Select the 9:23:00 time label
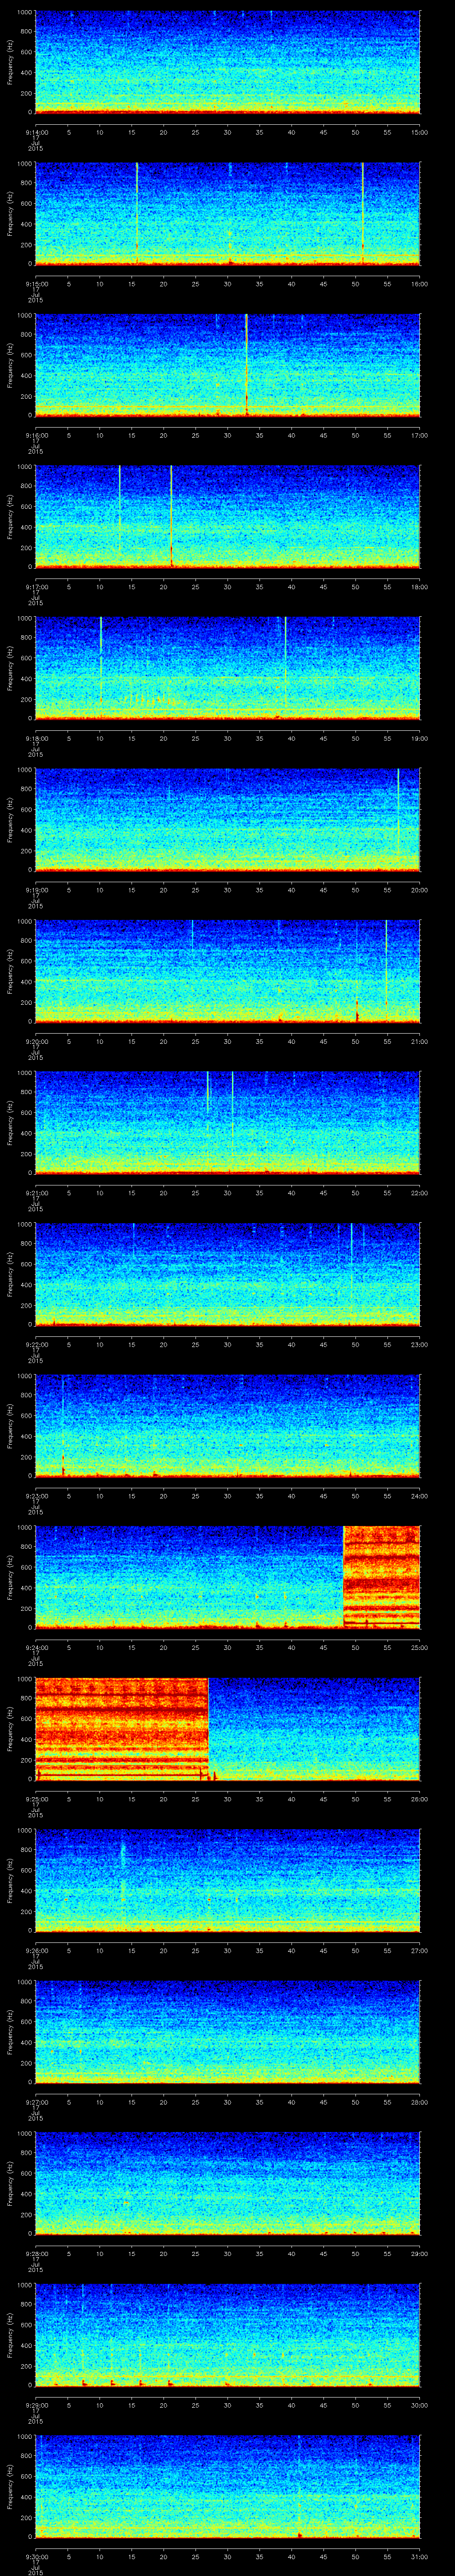 tap(36, 1496)
